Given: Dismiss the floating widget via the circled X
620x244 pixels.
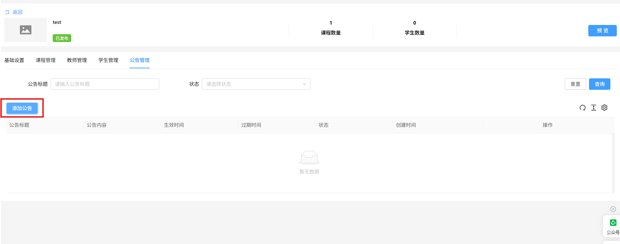Looking at the screenshot, I should 613,209.
